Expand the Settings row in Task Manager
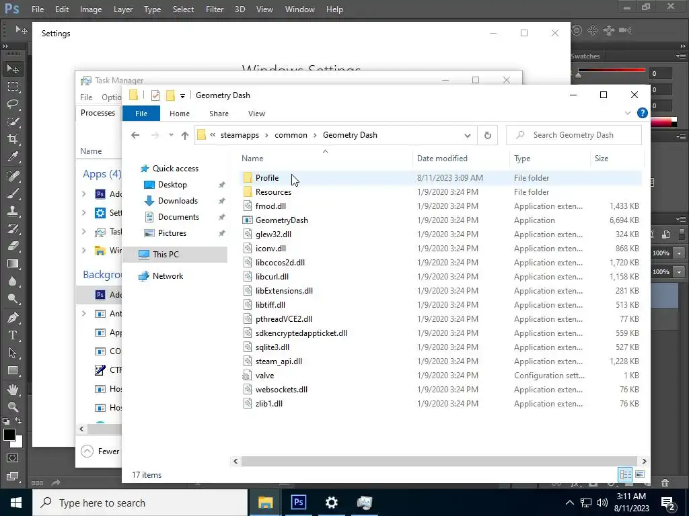The width and height of the screenshot is (689, 516). click(x=84, y=213)
